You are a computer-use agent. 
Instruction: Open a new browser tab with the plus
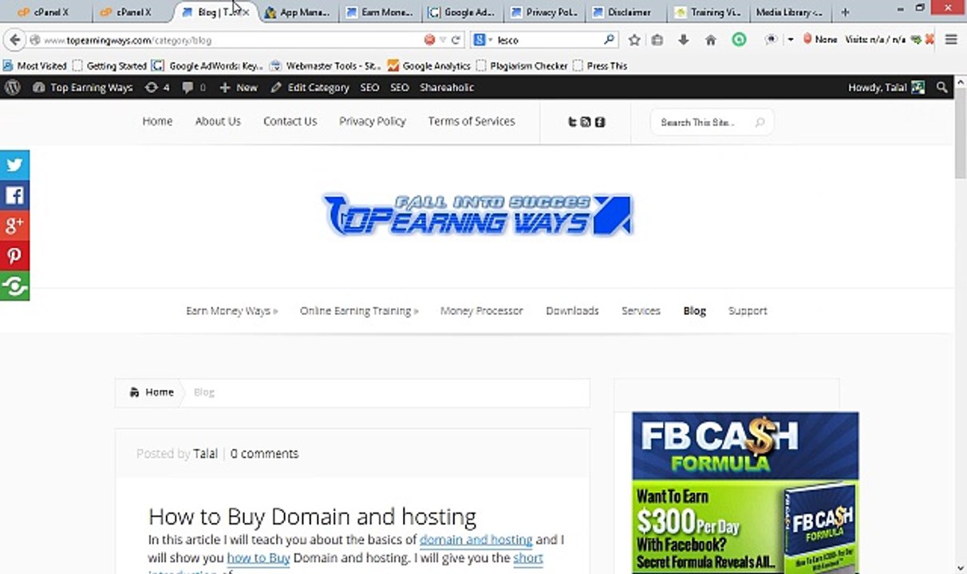point(845,12)
